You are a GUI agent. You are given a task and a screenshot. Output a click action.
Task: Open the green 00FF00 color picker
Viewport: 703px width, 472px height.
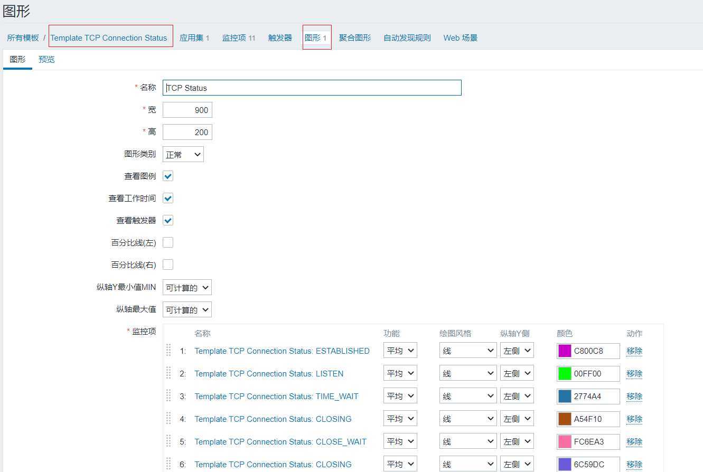565,374
